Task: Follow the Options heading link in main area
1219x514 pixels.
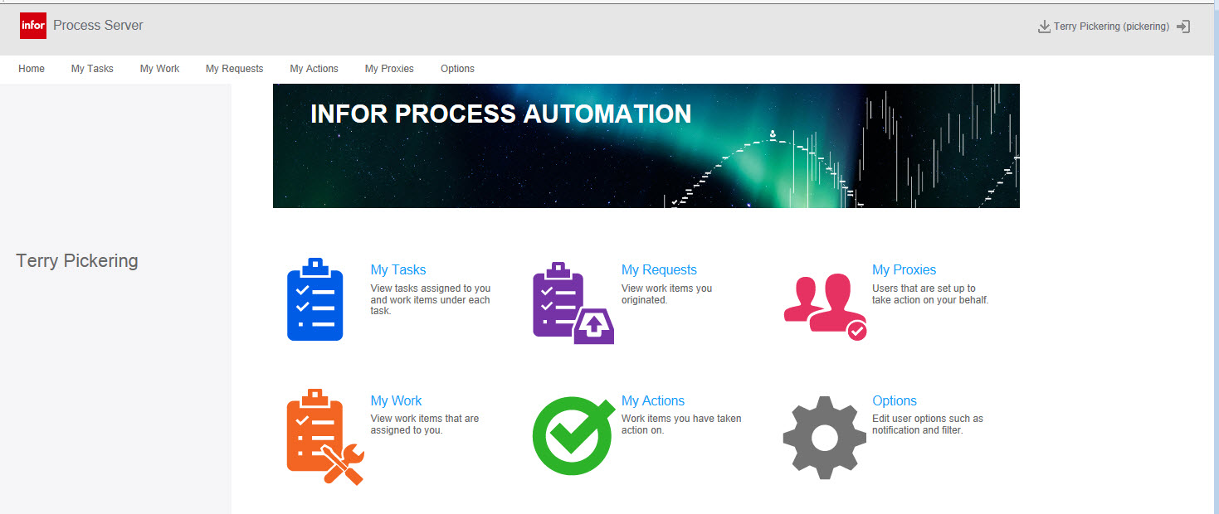Action: click(x=895, y=401)
